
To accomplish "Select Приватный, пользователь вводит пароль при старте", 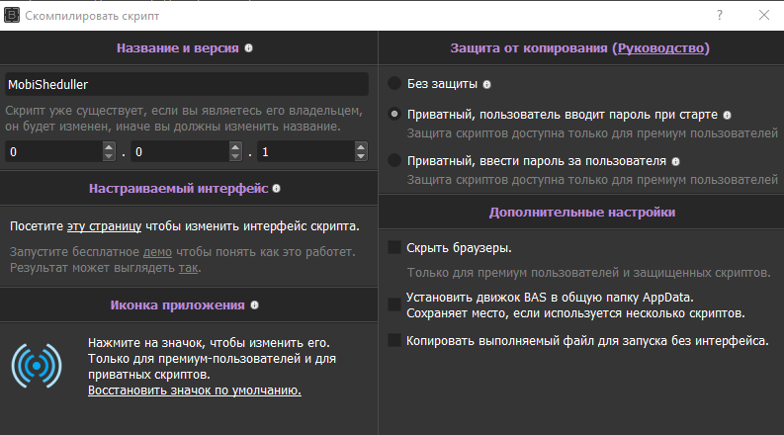I will pyautogui.click(x=394, y=114).
